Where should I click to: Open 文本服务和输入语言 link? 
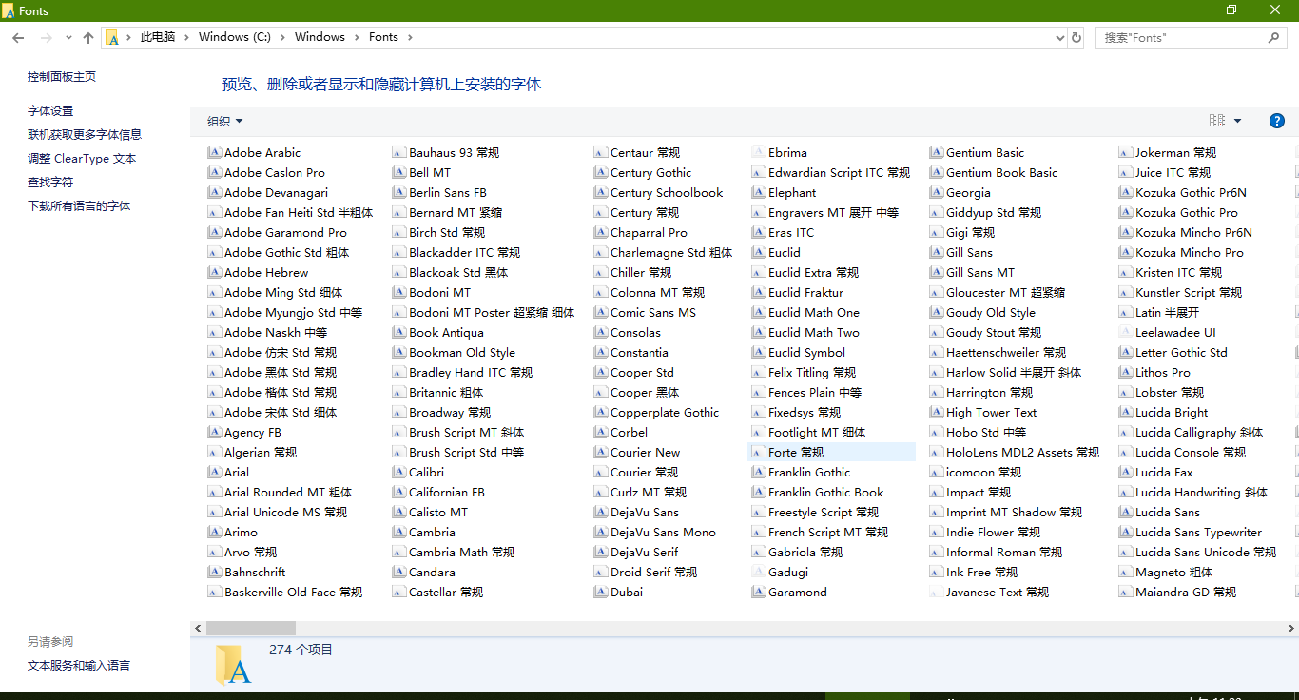pyautogui.click(x=79, y=665)
